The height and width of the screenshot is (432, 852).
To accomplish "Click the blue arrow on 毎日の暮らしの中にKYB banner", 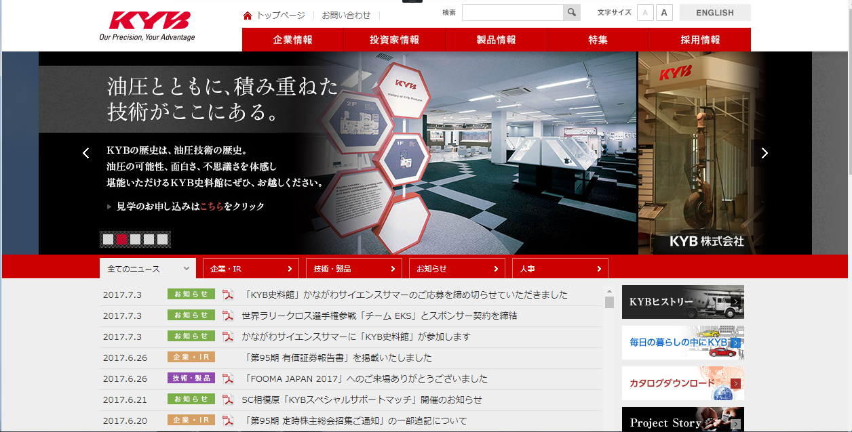I will (736, 343).
